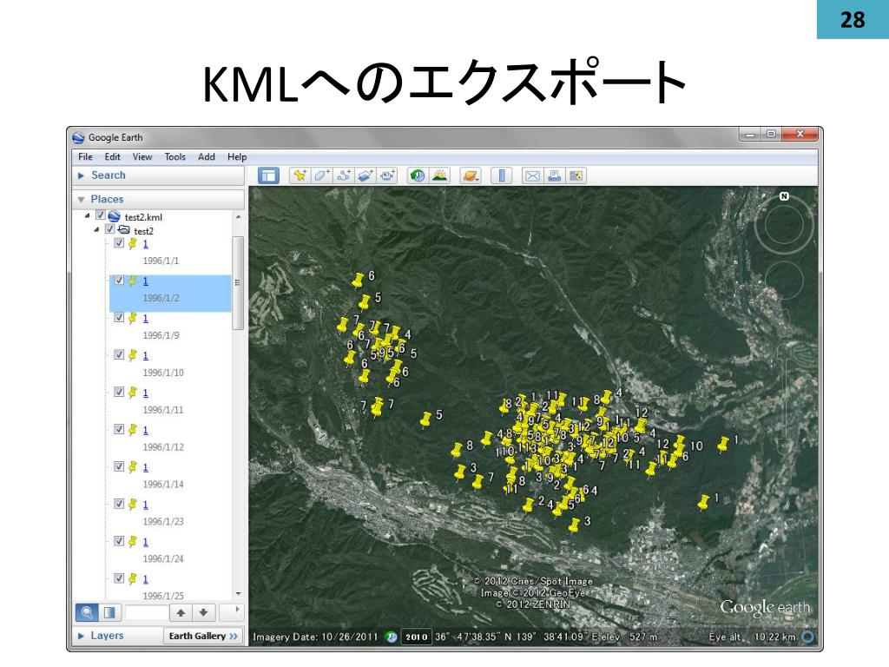Uncheck placemark dated 1996/1/1
Image resolution: width=889 pixels, height=667 pixels.
[119, 243]
